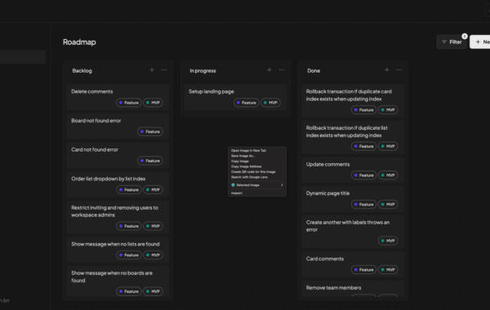490x310 pixels.
Task: Add a card to the Done list
Action: tap(387, 70)
